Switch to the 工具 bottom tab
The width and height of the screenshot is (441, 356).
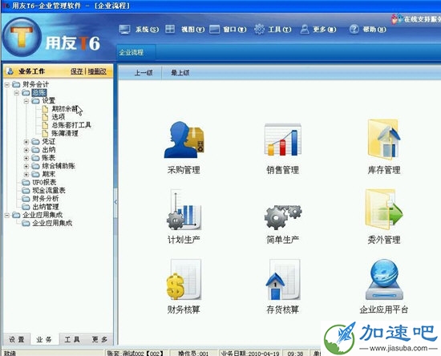pyautogui.click(x=72, y=339)
